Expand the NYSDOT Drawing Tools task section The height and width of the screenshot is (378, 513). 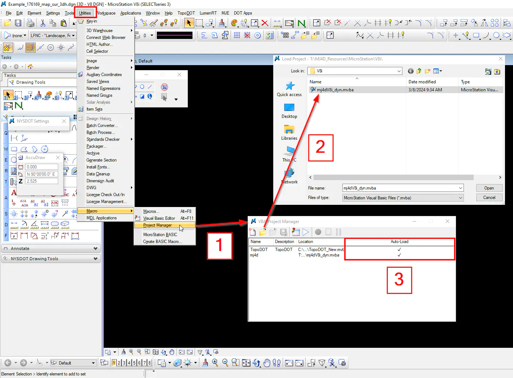click(x=51, y=259)
